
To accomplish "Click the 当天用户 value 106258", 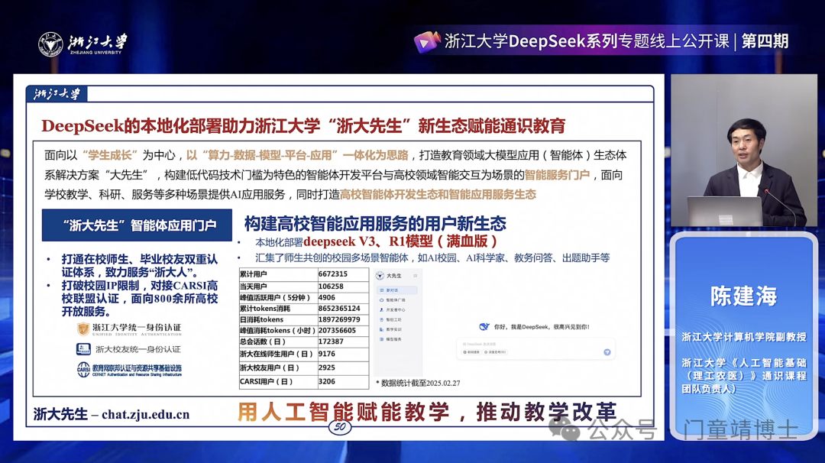I will (x=331, y=287).
